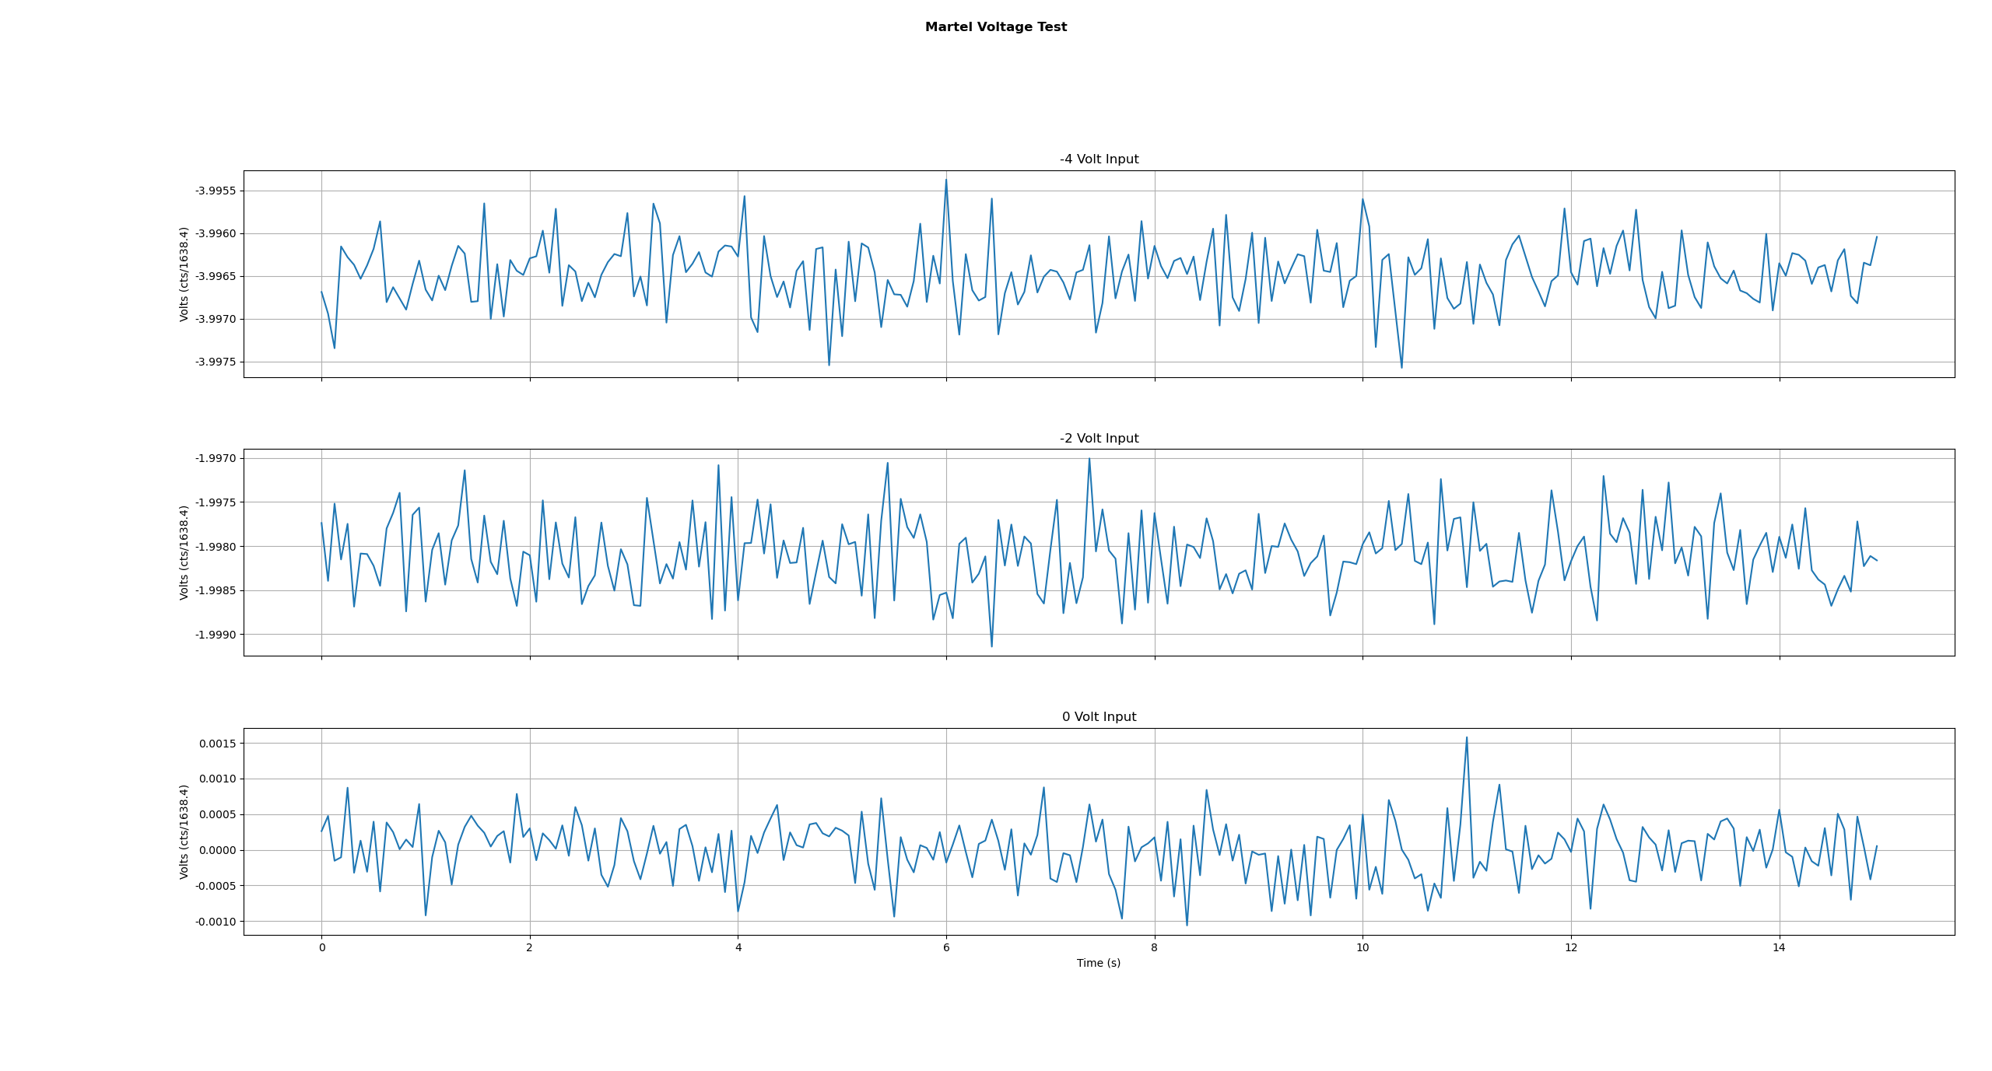Click the '0' x-axis tick label

pos(321,947)
